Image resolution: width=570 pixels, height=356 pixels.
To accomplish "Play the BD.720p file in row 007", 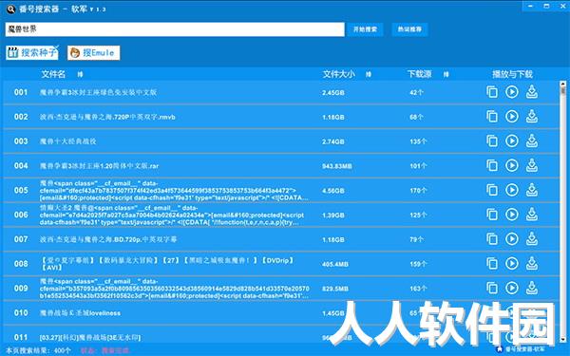I will pos(512,239).
